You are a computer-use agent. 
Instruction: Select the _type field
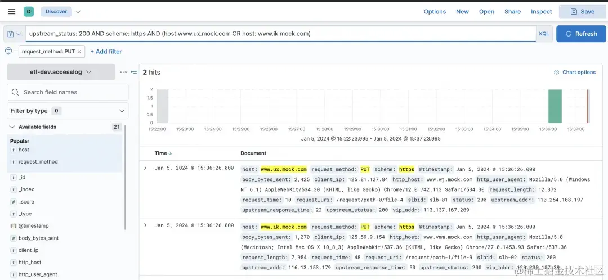[x=25, y=214]
